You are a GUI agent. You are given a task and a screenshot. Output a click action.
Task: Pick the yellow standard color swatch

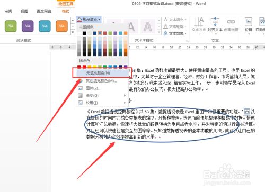coord(95,67)
